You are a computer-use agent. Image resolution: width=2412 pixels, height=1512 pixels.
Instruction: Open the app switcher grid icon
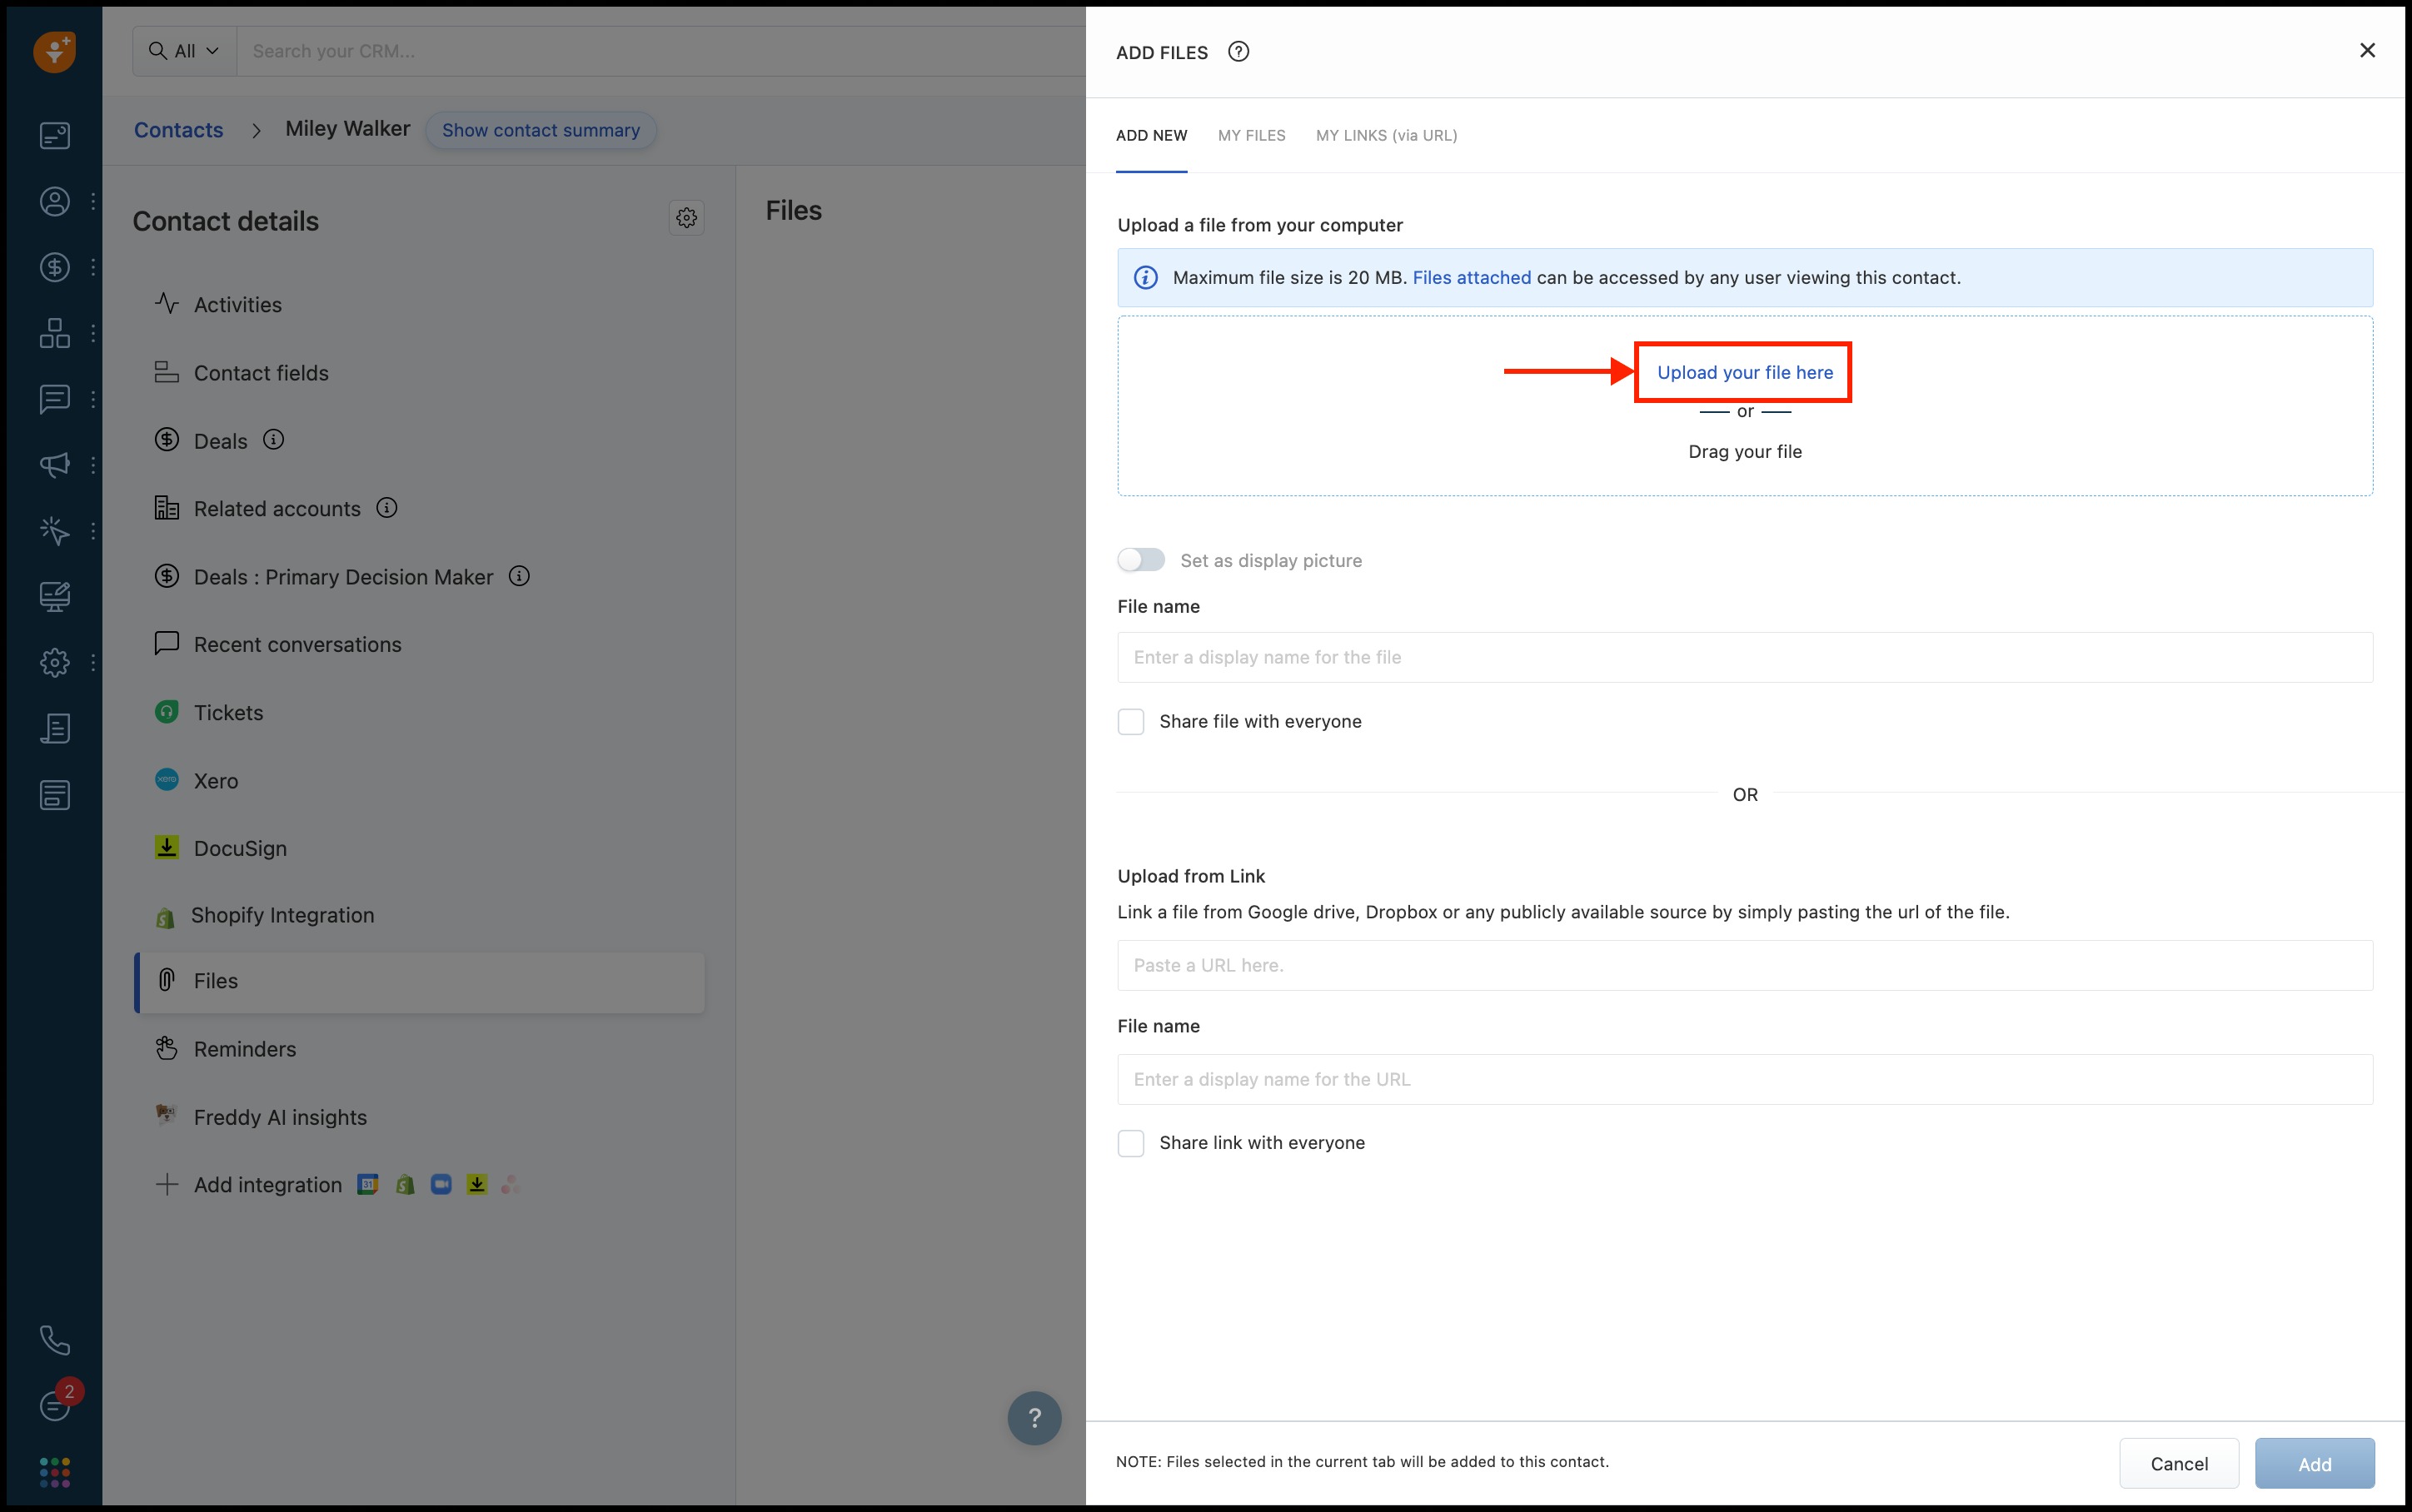pos(54,1472)
